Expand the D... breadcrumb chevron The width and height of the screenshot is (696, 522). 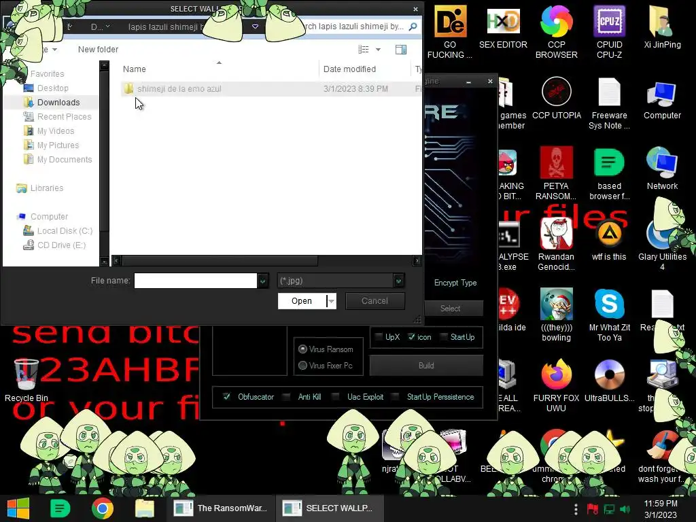click(x=108, y=27)
